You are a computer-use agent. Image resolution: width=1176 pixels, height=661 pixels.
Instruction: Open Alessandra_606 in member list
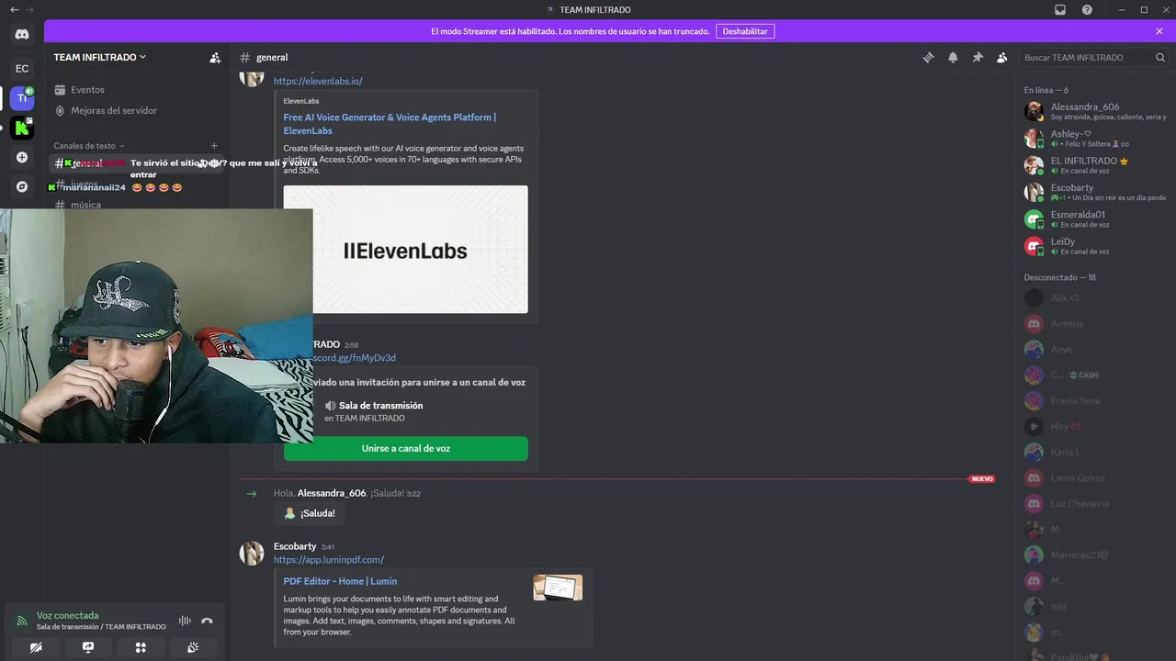tap(1095, 111)
